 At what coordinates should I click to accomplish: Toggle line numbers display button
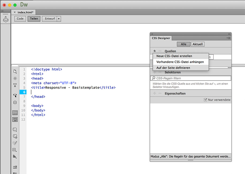[15, 113]
